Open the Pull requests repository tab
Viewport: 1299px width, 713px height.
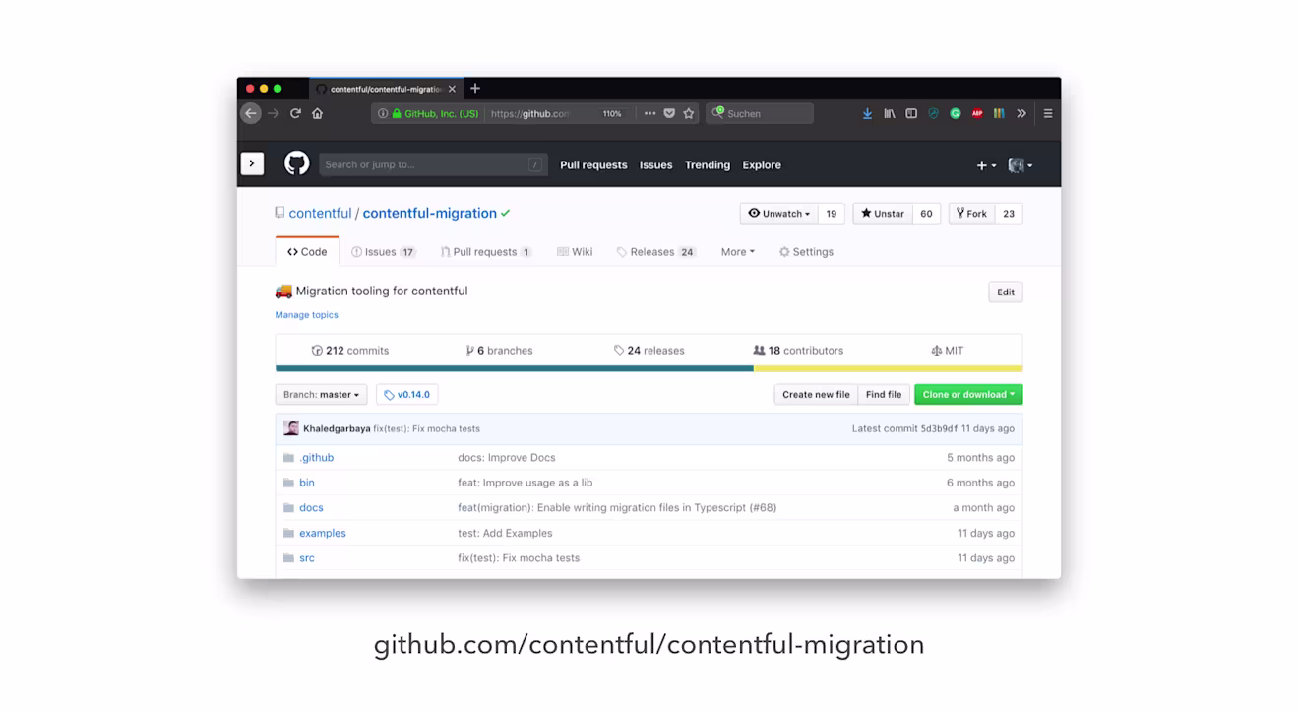tap(486, 252)
